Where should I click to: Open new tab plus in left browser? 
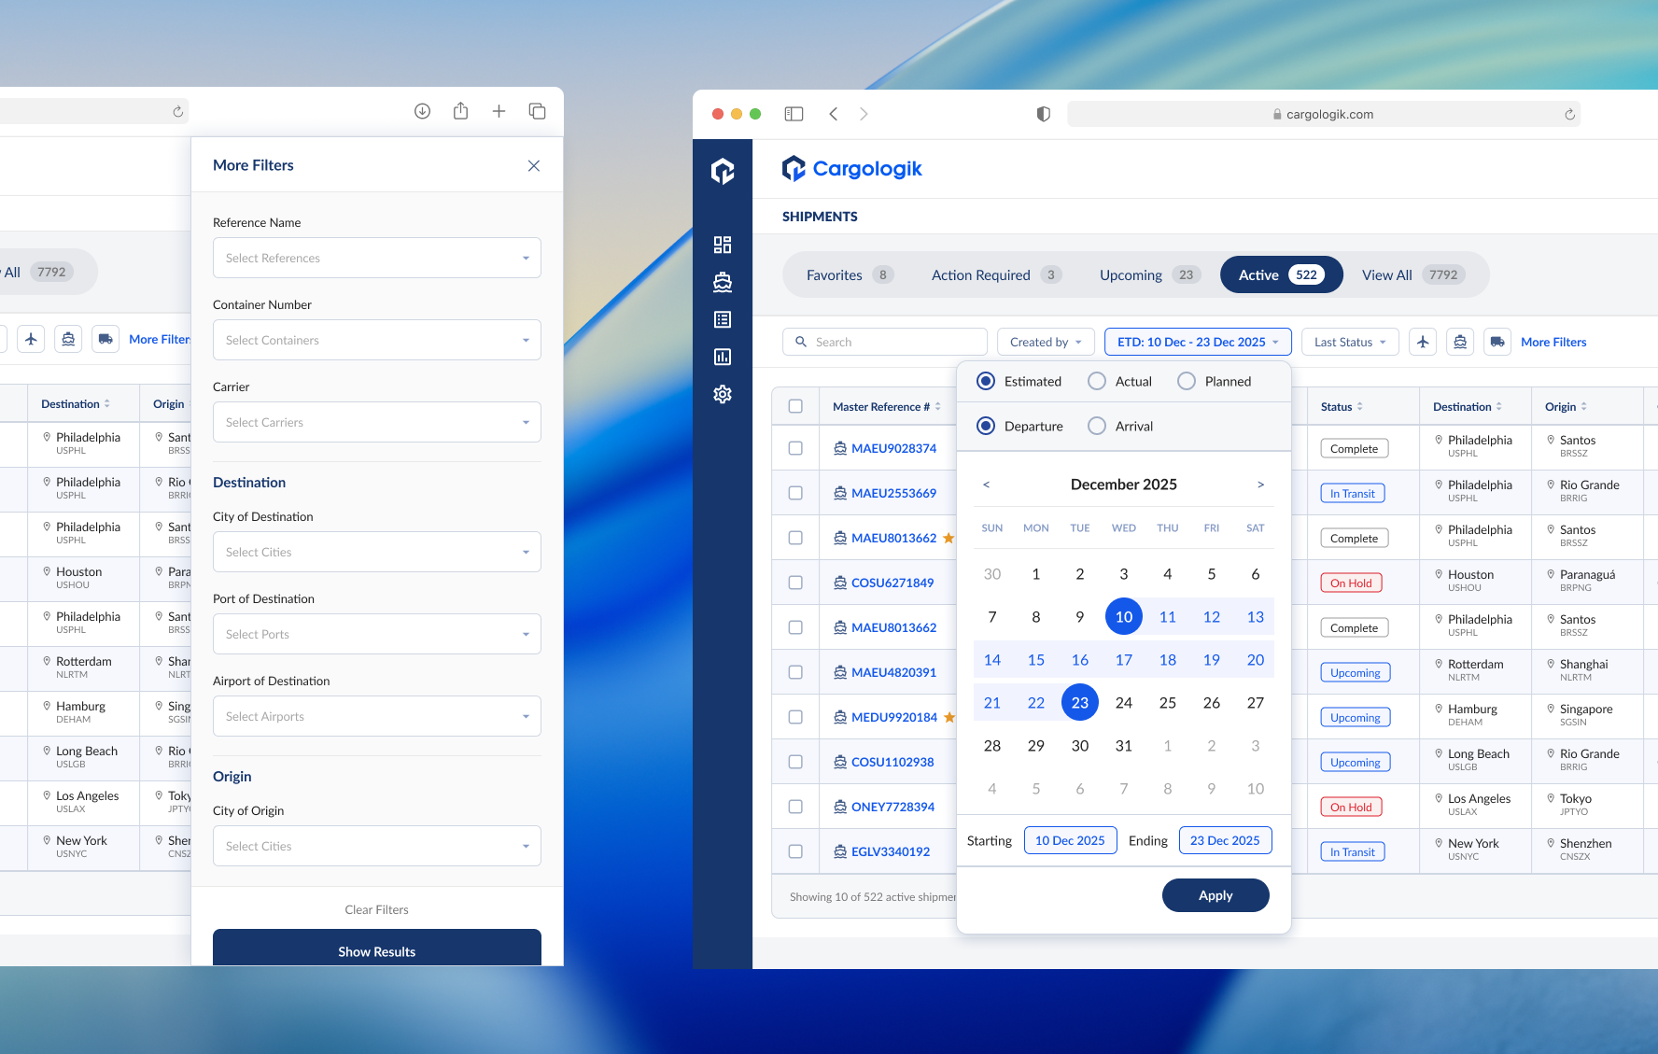pyautogui.click(x=499, y=111)
